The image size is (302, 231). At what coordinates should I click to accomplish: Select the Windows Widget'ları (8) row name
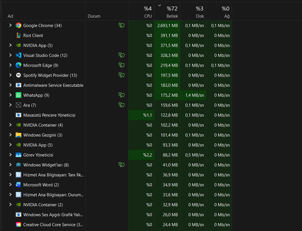click(x=46, y=165)
